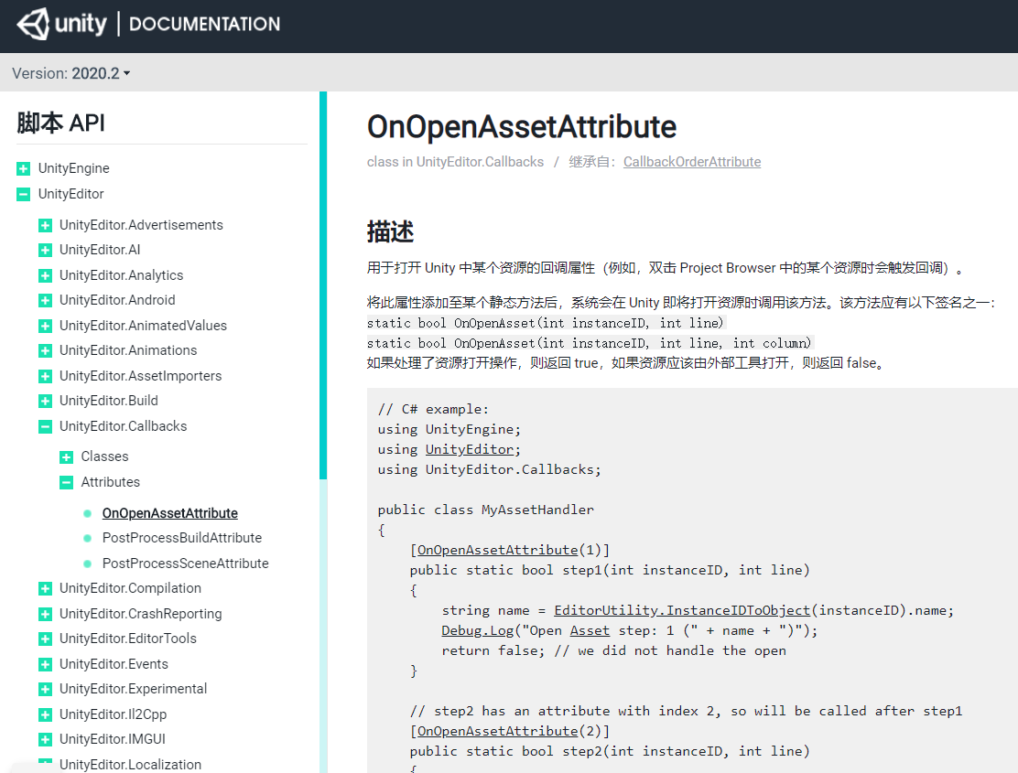
Task: Expand the Classes group plus icon
Action: tap(66, 457)
